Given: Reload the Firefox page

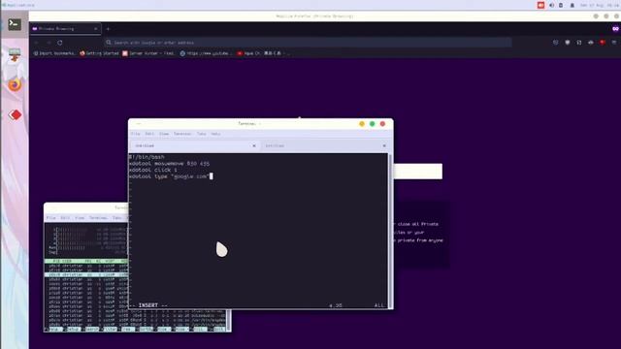Looking at the screenshot, I should click(x=60, y=43).
